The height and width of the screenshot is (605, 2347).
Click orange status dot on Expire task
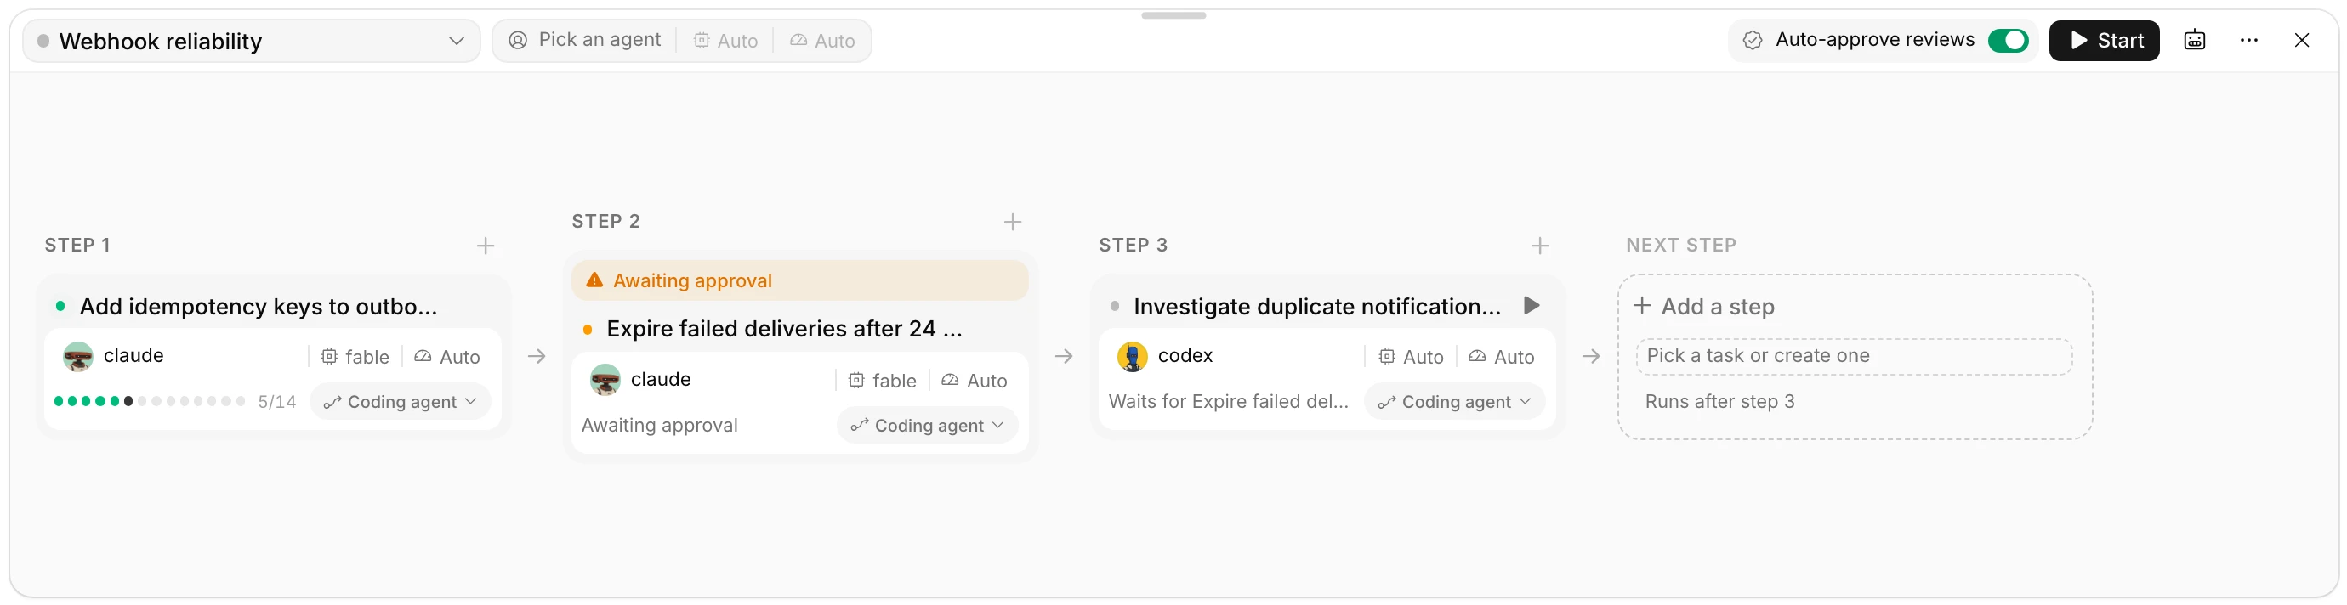click(x=588, y=330)
